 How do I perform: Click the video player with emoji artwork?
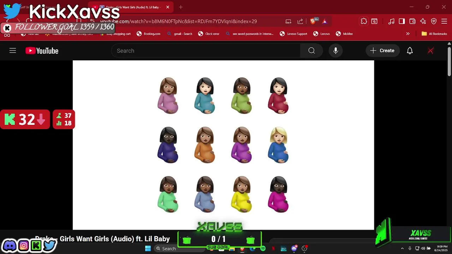point(223,145)
